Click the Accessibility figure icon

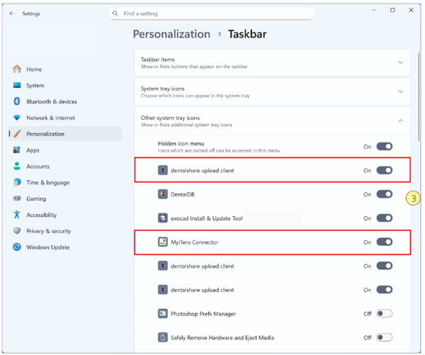tap(17, 215)
